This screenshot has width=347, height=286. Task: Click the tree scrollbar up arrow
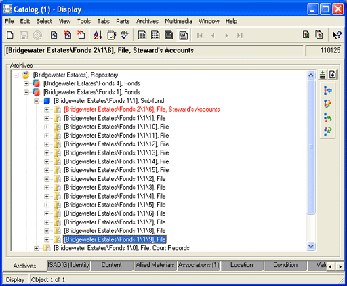[x=311, y=75]
